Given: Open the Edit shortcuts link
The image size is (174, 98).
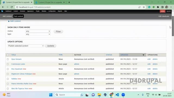Looking at the screenshot, I should point(164,16).
